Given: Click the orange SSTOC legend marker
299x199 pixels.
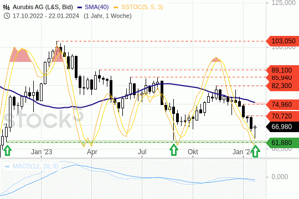Looking at the screenshot, I should pyautogui.click(x=116, y=8).
